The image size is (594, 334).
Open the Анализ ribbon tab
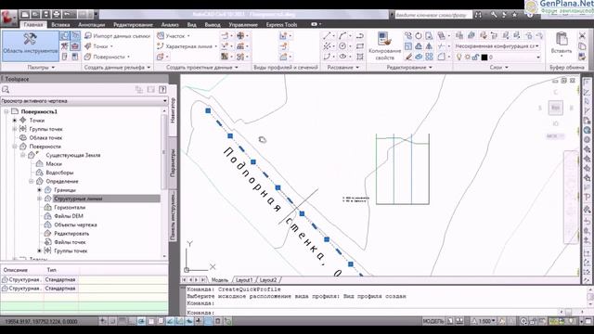tap(170, 25)
